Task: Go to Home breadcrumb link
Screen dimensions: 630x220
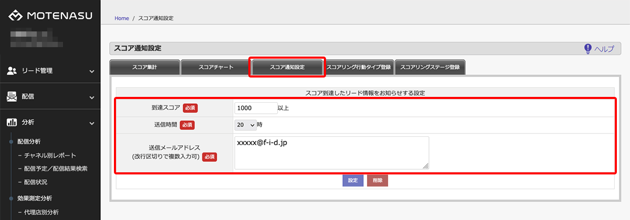Action: coord(122,18)
